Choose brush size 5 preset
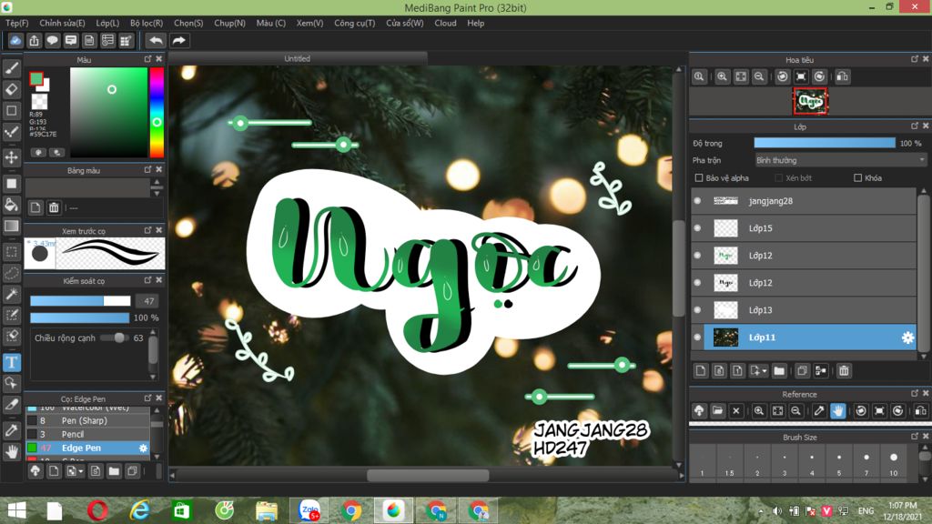The height and width of the screenshot is (524, 932). tap(838, 463)
